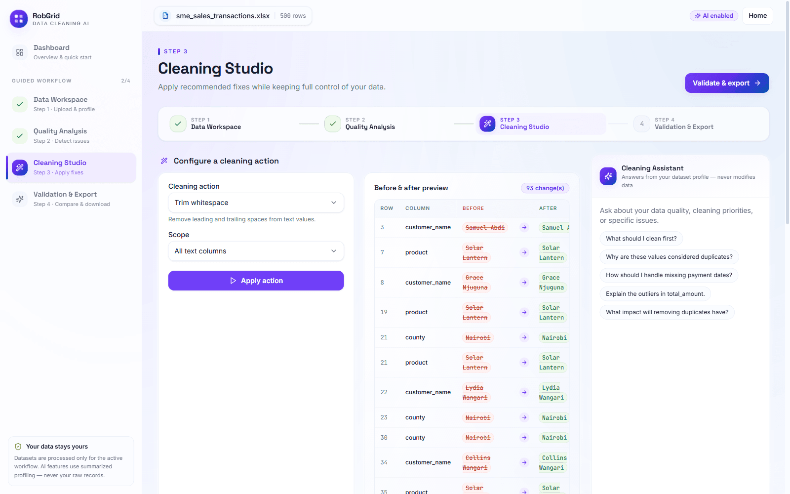Open Validation & Export sidebar step
This screenshot has width=790, height=494.
coord(71,199)
